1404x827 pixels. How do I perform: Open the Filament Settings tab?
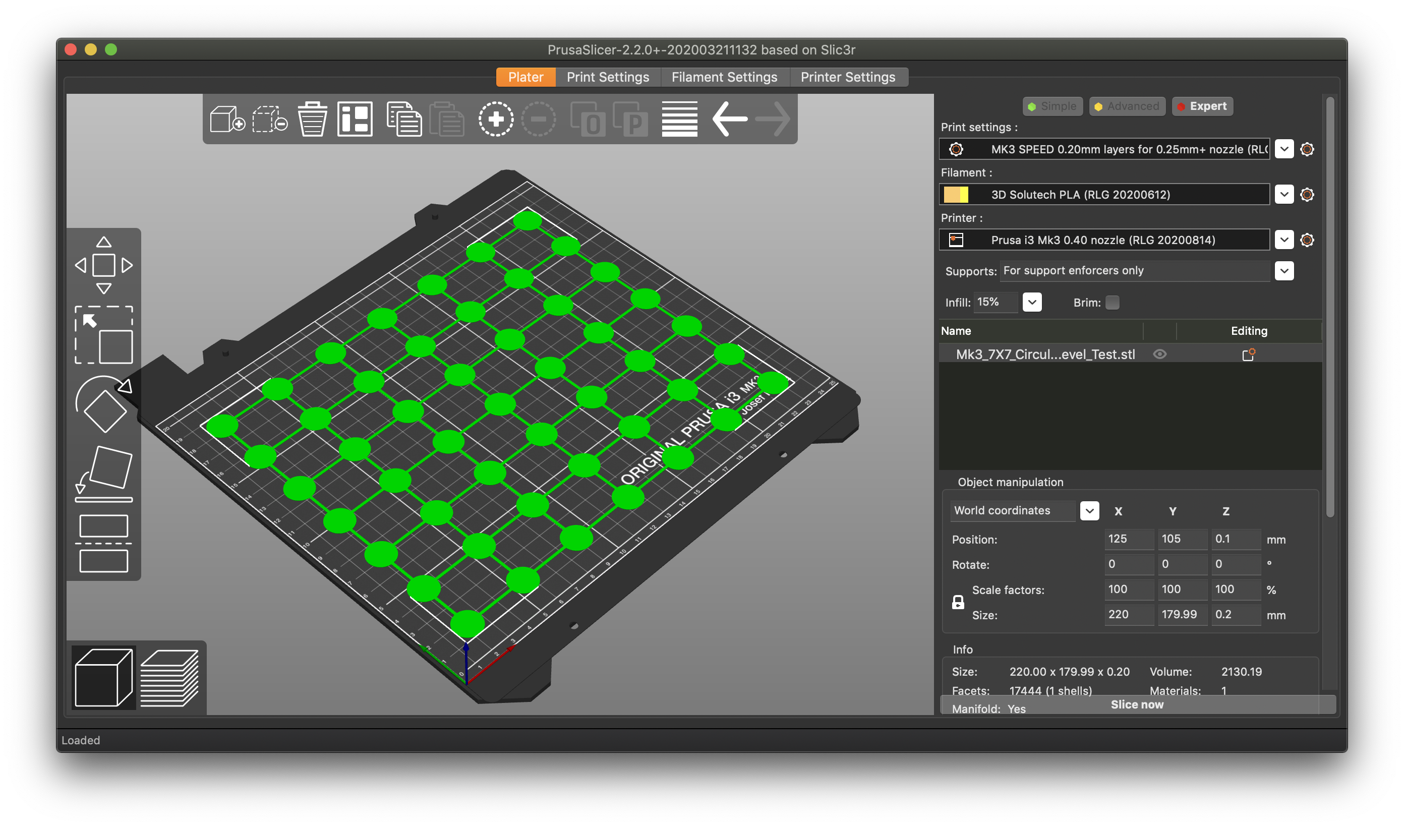click(724, 77)
